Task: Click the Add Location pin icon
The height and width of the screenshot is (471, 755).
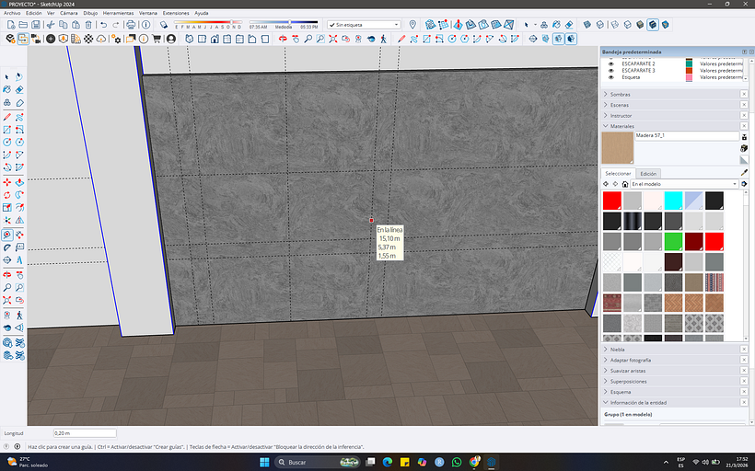Action: pyautogui.click(x=412, y=25)
